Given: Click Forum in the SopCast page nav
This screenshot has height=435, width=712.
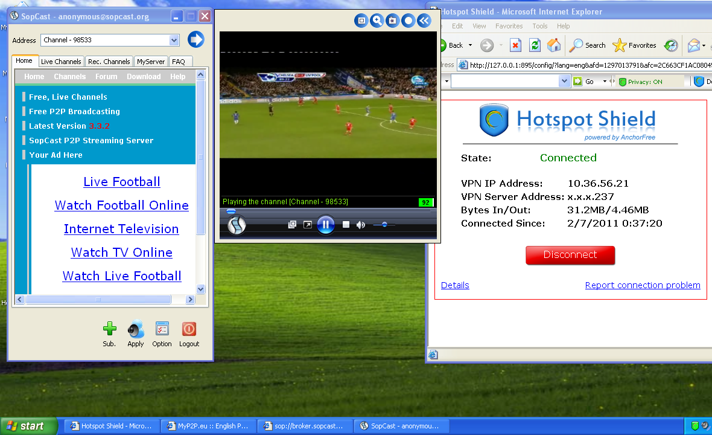Looking at the screenshot, I should point(106,76).
